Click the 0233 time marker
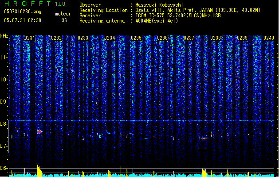 83,38
